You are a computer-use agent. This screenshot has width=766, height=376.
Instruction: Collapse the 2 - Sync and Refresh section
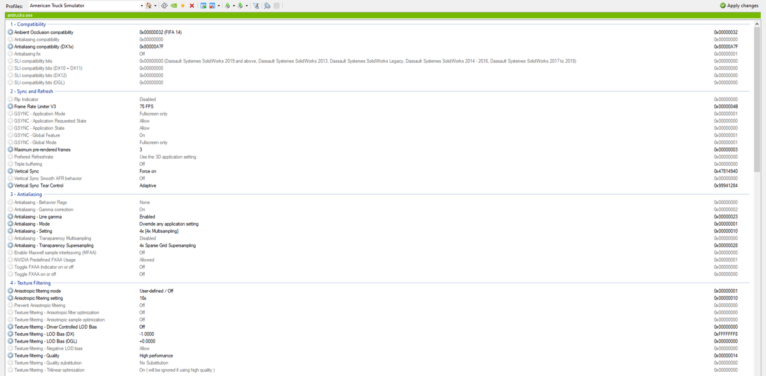[31, 92]
